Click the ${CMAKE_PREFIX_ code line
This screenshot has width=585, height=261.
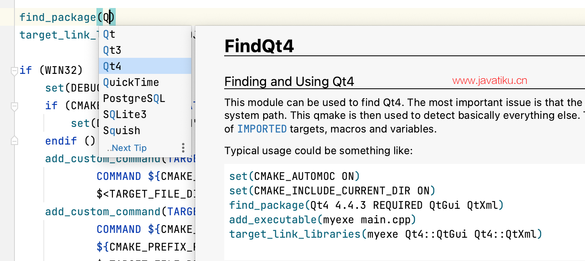coord(146,247)
